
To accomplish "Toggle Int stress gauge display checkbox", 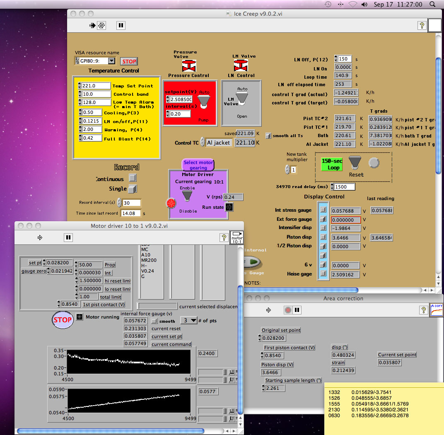I will click(324, 210).
